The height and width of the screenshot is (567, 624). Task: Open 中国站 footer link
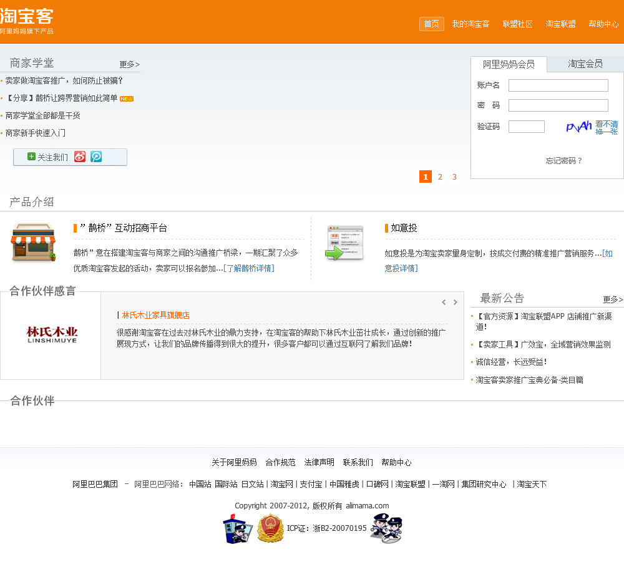point(200,484)
